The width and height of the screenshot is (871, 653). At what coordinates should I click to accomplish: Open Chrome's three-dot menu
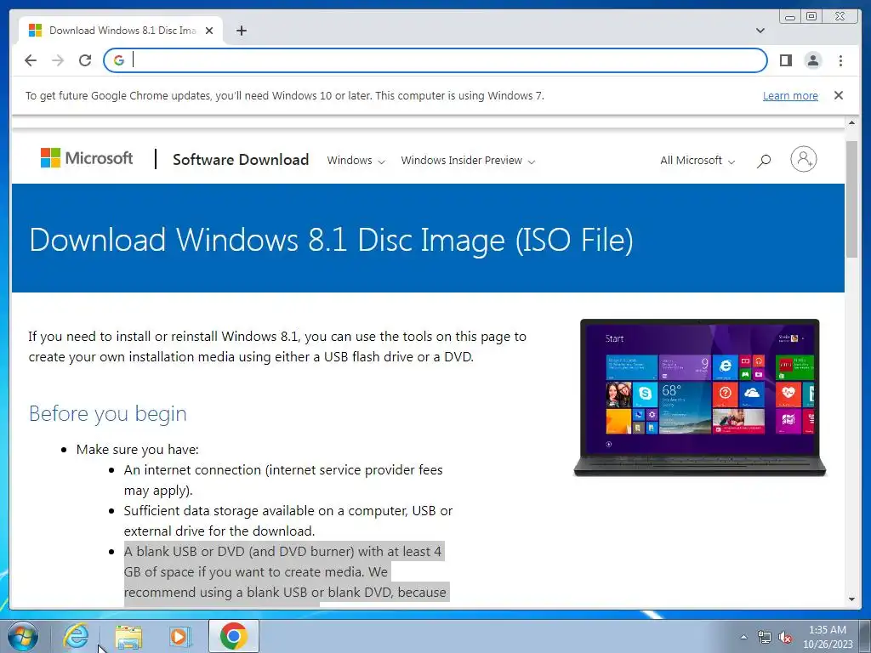(x=840, y=60)
